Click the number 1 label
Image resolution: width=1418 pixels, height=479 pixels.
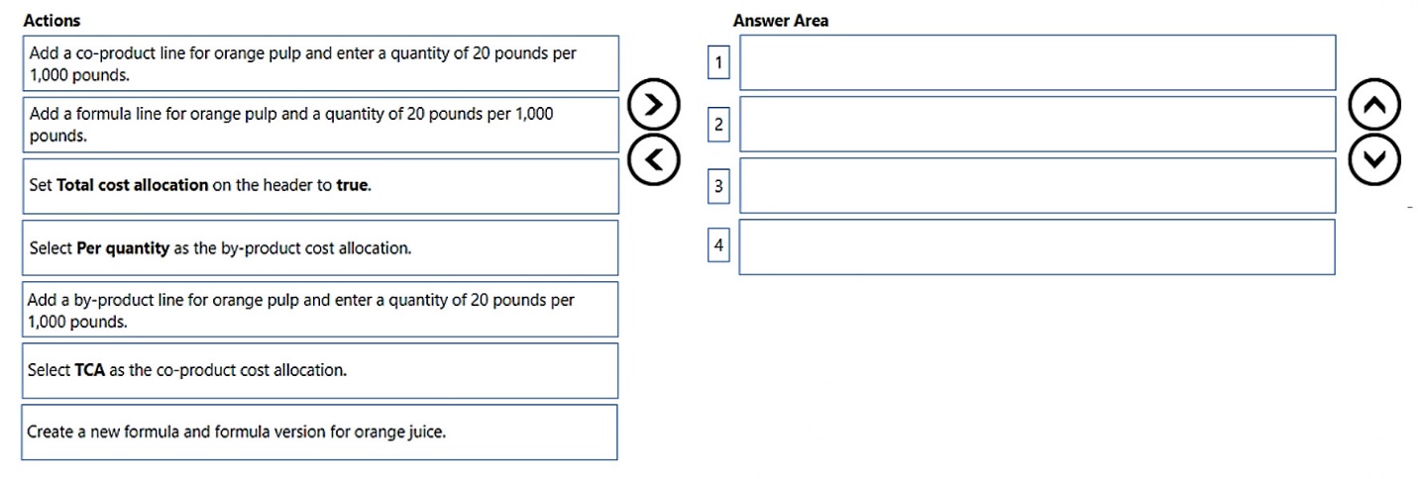pos(718,63)
